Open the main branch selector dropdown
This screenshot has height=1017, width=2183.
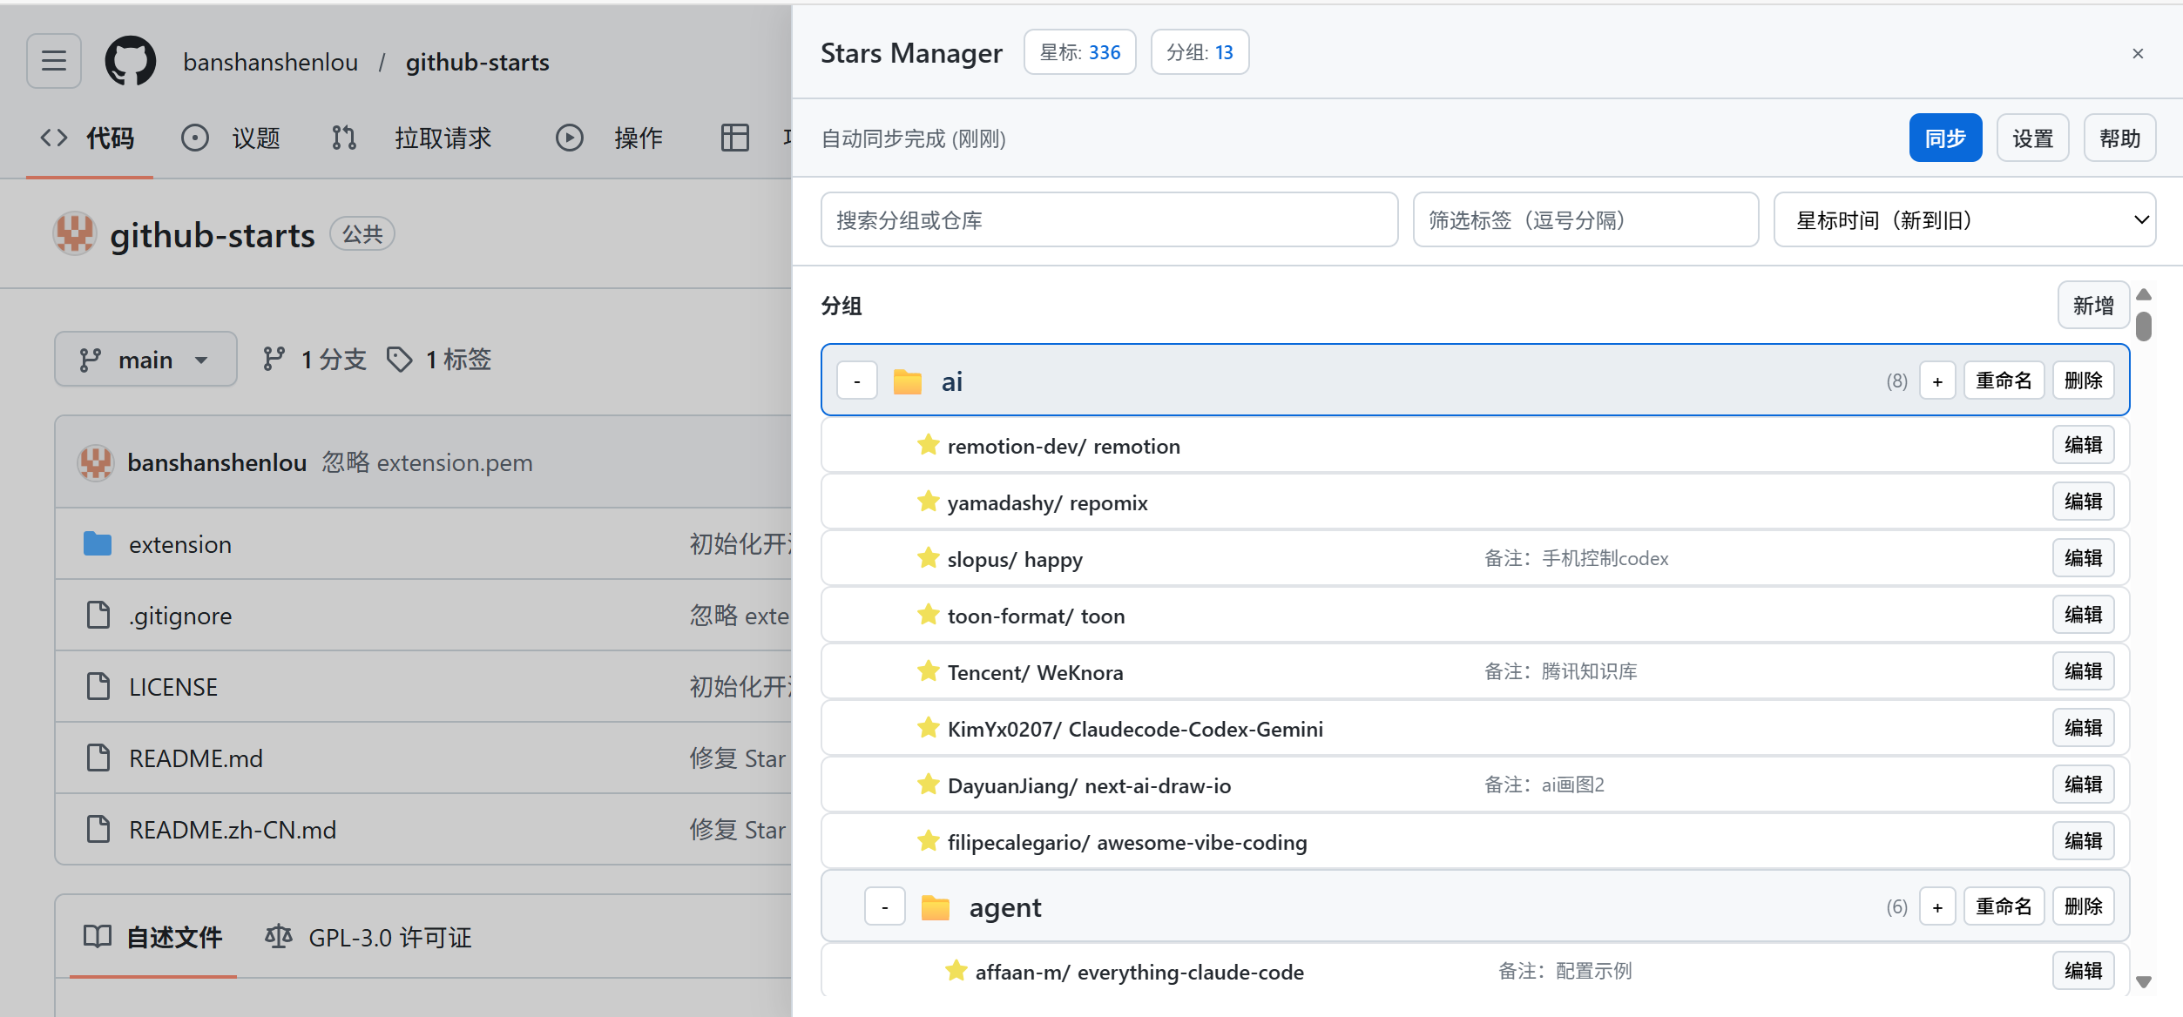[x=145, y=360]
